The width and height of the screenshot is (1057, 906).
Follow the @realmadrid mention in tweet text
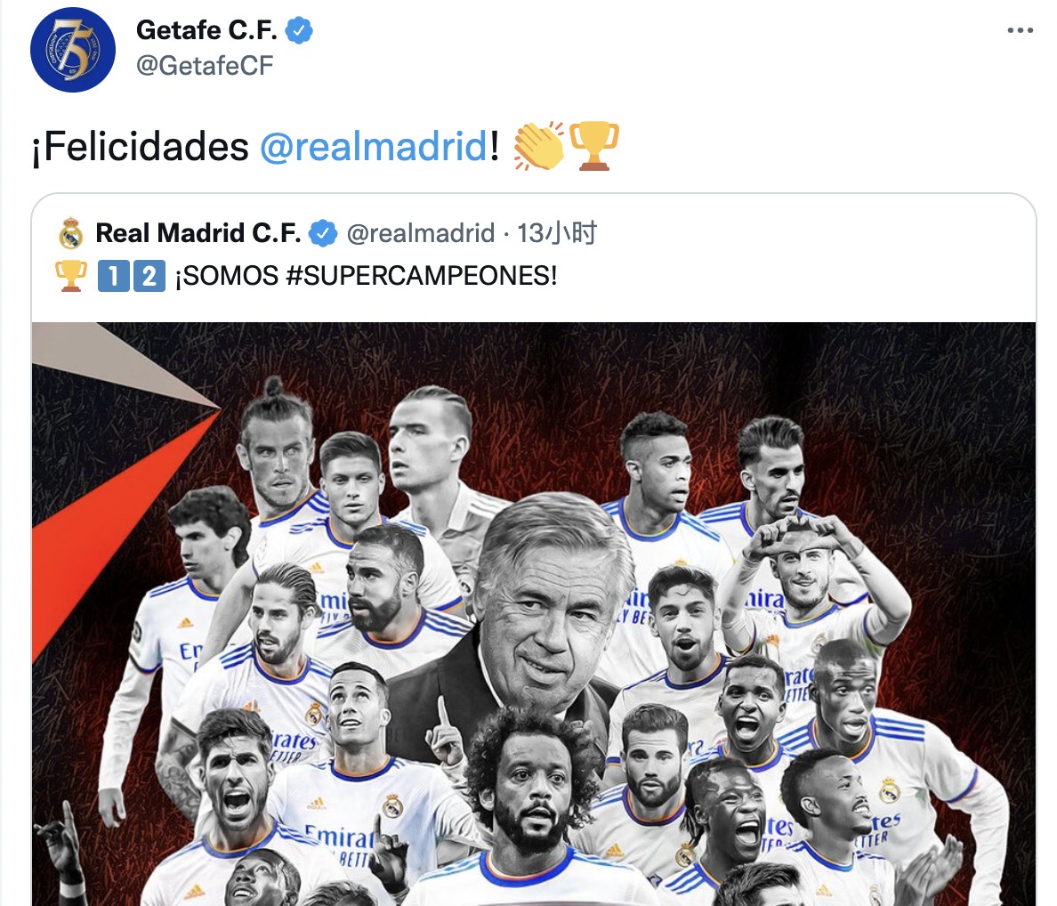pos(373,146)
